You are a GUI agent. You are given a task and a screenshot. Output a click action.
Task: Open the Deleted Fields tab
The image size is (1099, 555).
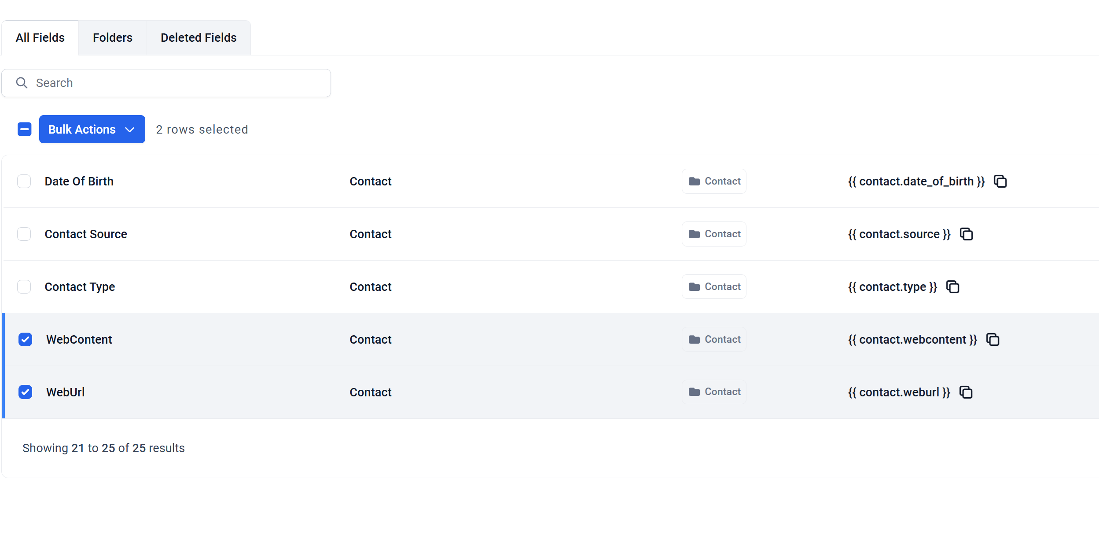[198, 37]
